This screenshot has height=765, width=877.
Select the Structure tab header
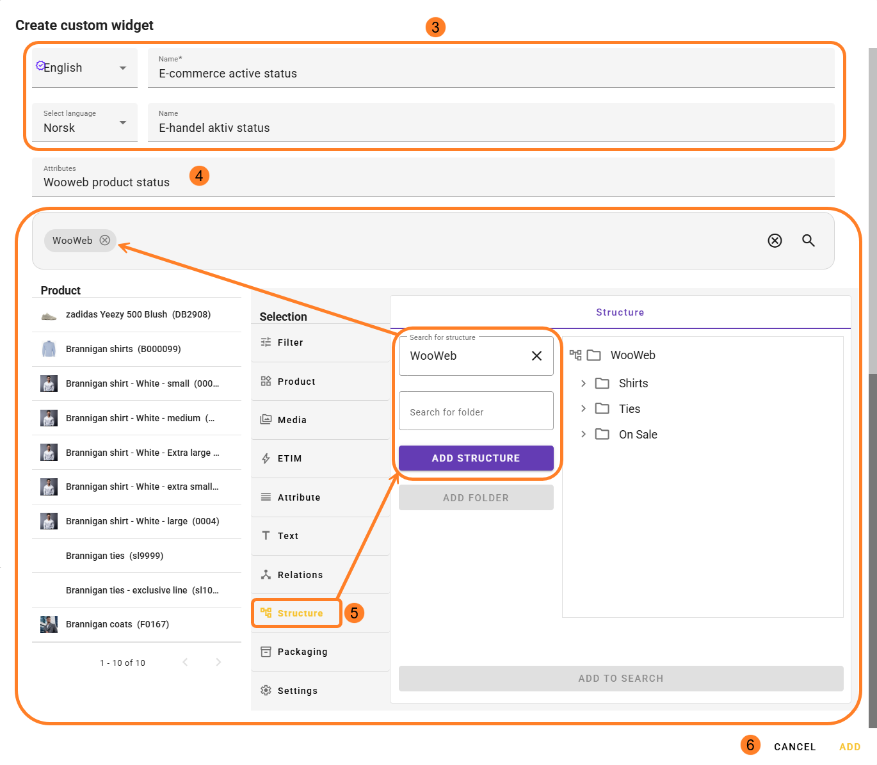tap(620, 312)
